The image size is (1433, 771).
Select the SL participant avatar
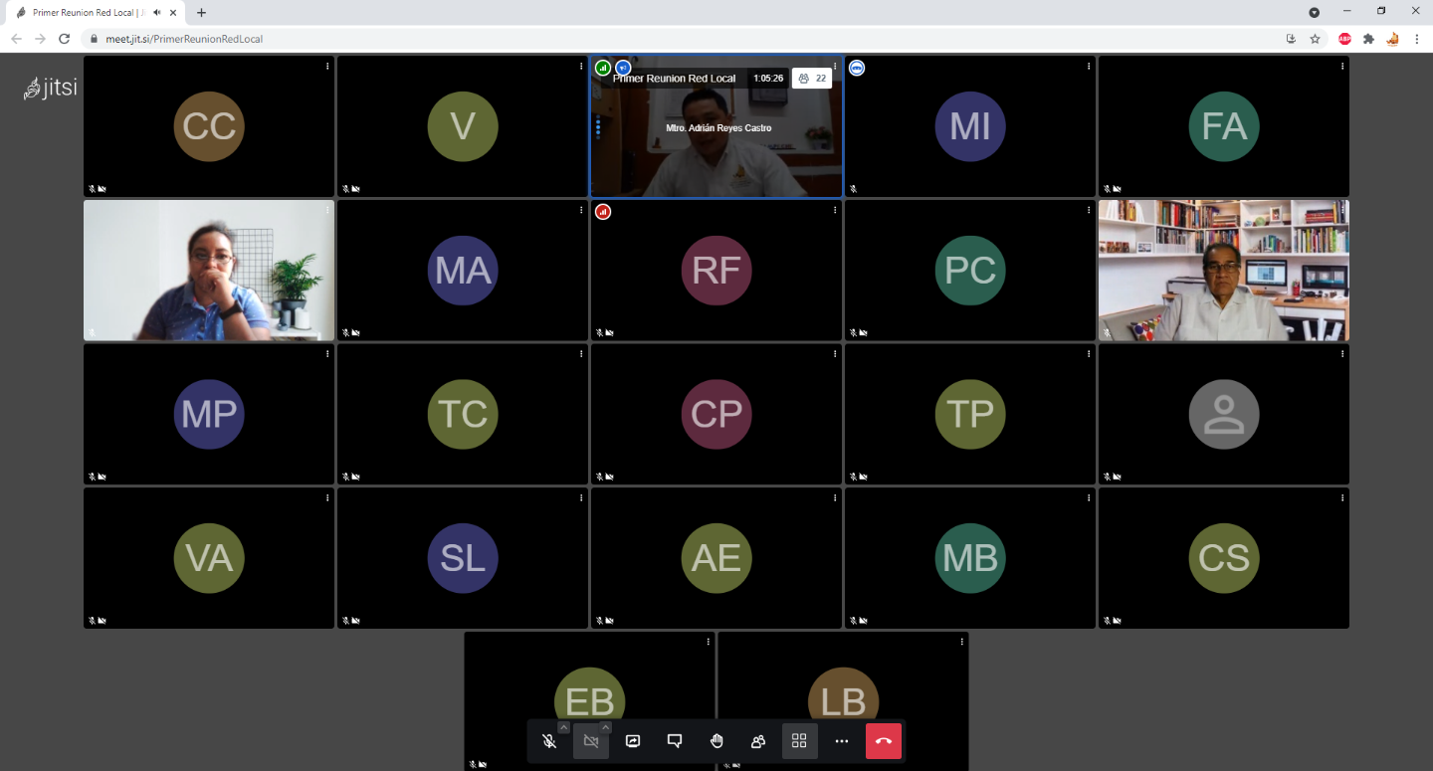(x=463, y=558)
